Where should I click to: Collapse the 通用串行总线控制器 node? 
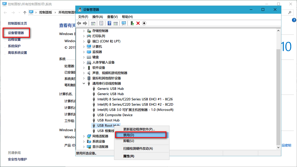84,84
